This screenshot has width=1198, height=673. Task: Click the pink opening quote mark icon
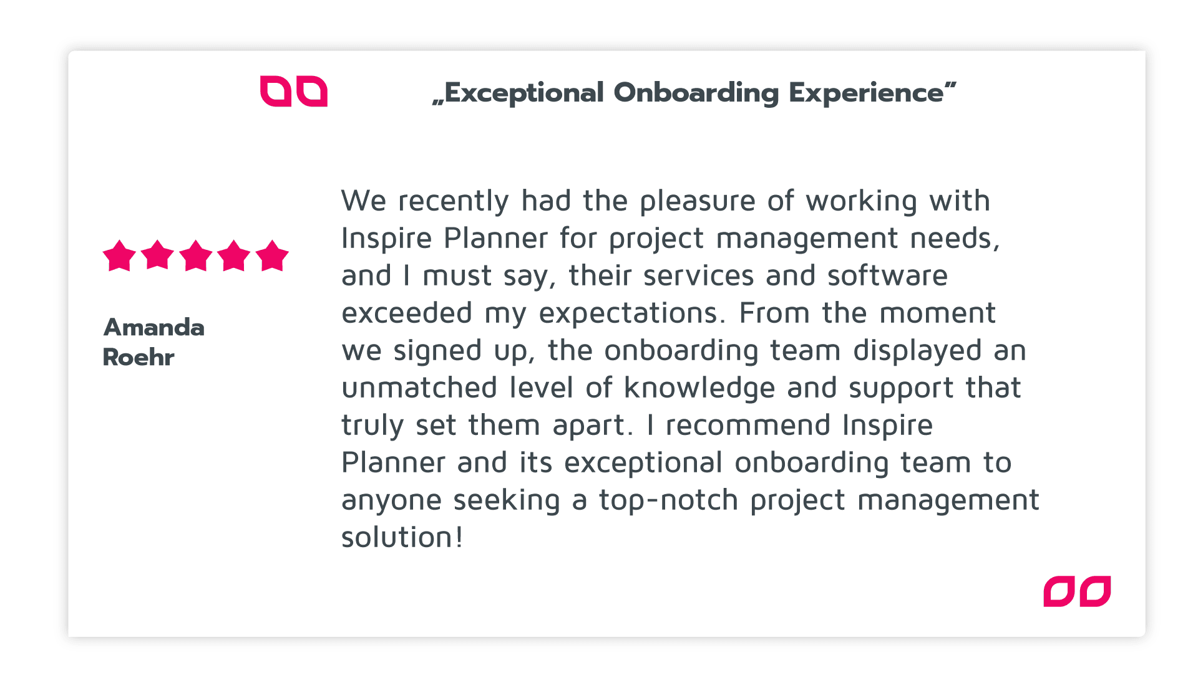294,92
